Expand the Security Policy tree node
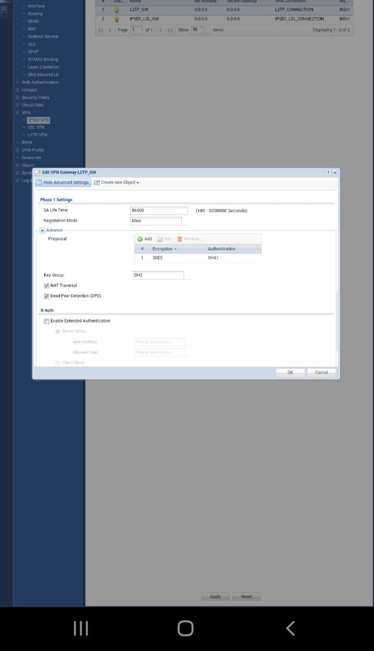The image size is (374, 651). point(18,98)
